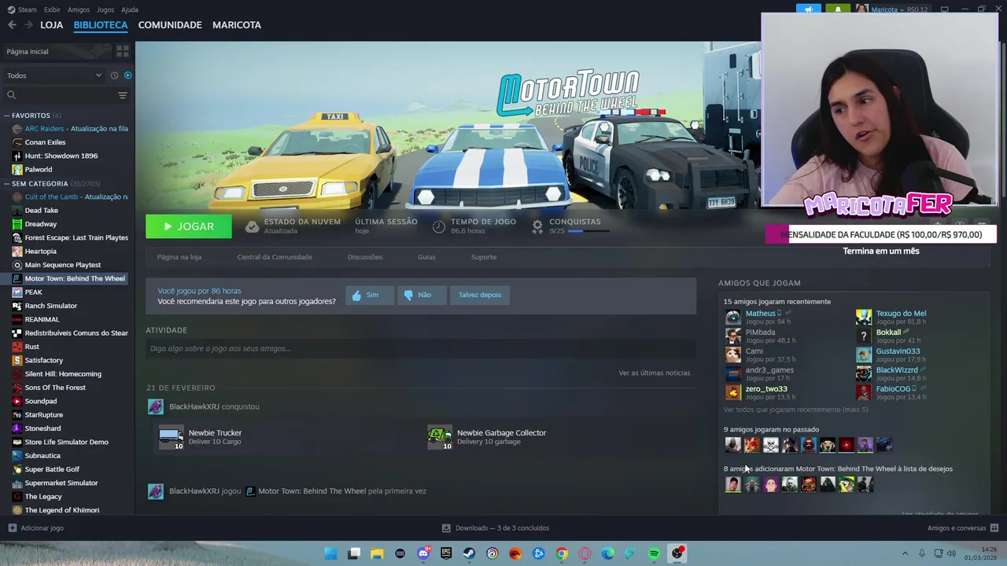Open Discord from the Windows taskbar

point(423,553)
